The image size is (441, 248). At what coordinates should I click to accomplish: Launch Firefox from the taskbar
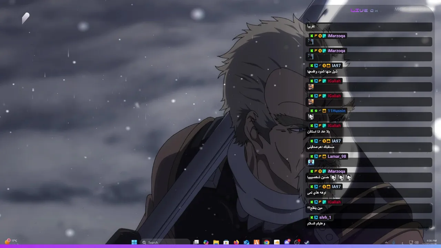click(236, 242)
